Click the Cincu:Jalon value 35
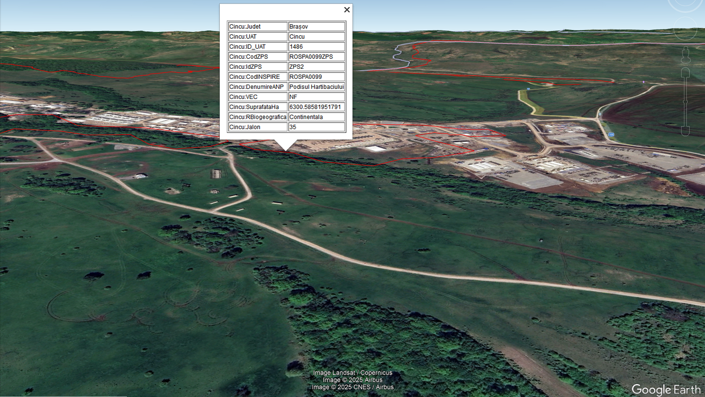Screen dimensions: 705x397 tap(316, 127)
